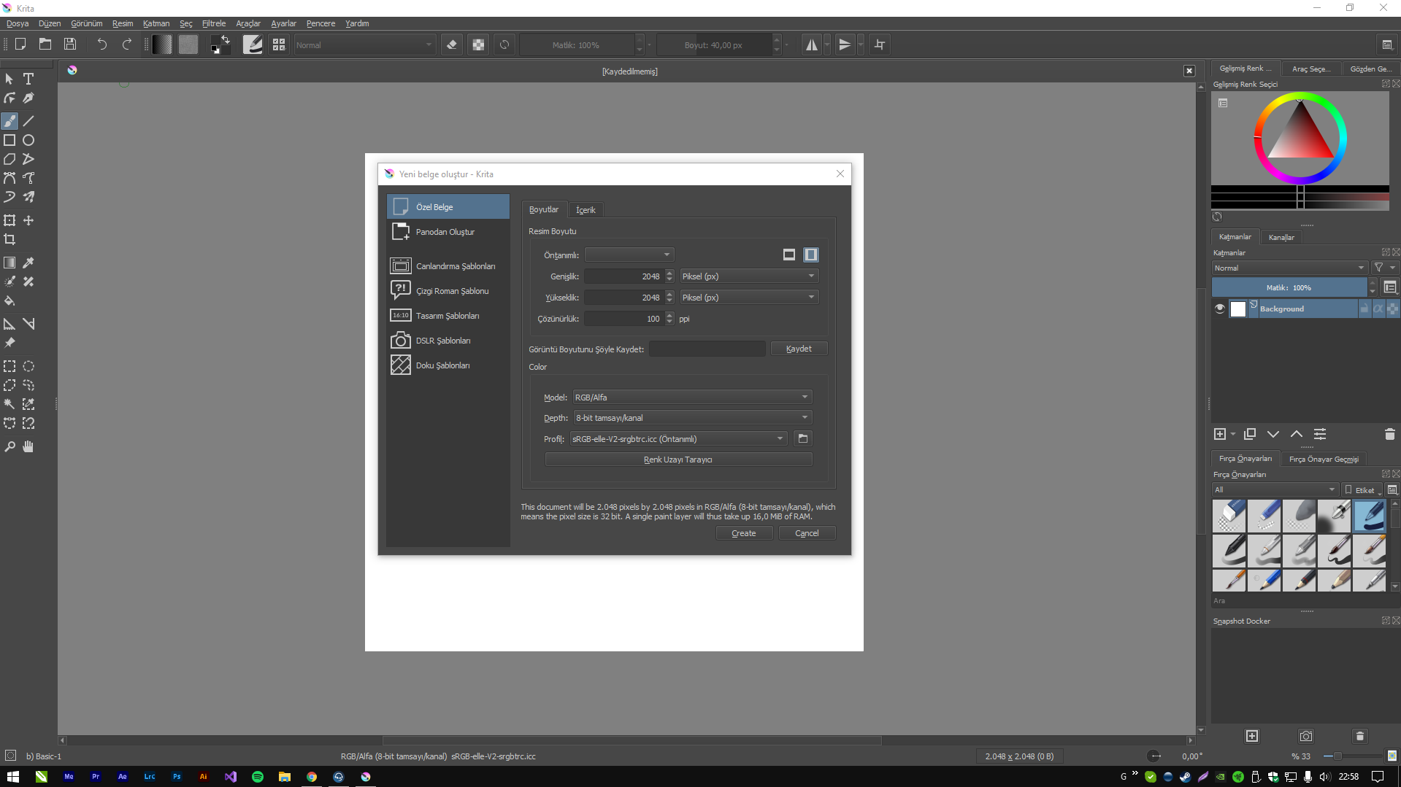Open the color Model dropdown

[692, 398]
